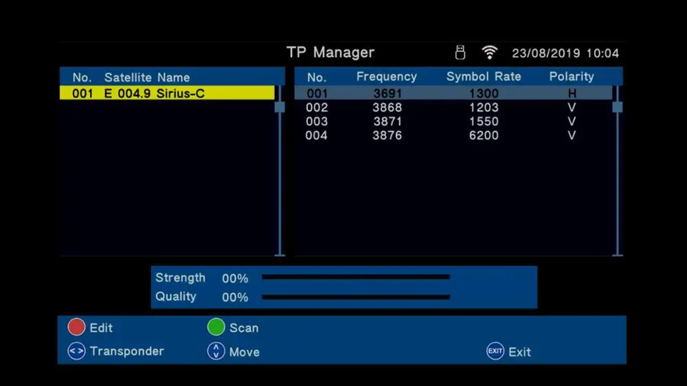The width and height of the screenshot is (687, 386).
Task: Click the Polarity column header
Action: click(572, 77)
